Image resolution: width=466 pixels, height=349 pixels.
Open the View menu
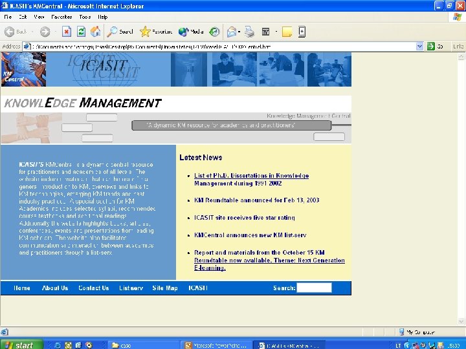[39, 17]
